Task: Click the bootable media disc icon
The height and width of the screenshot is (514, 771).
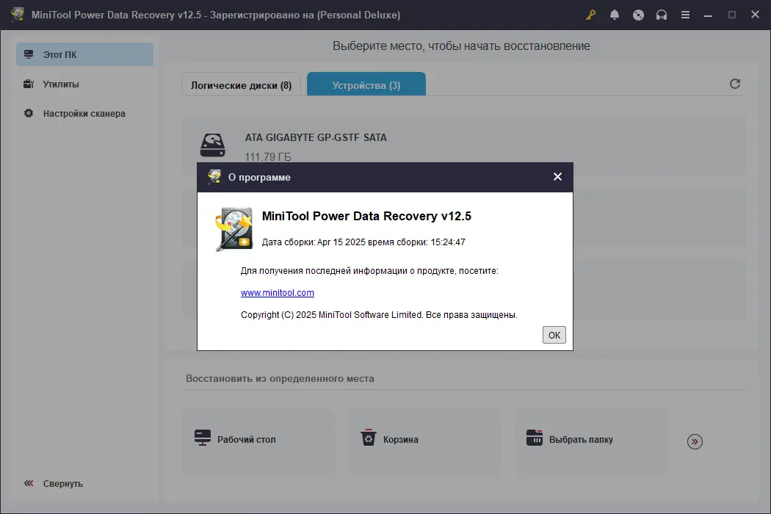Action: (x=638, y=15)
